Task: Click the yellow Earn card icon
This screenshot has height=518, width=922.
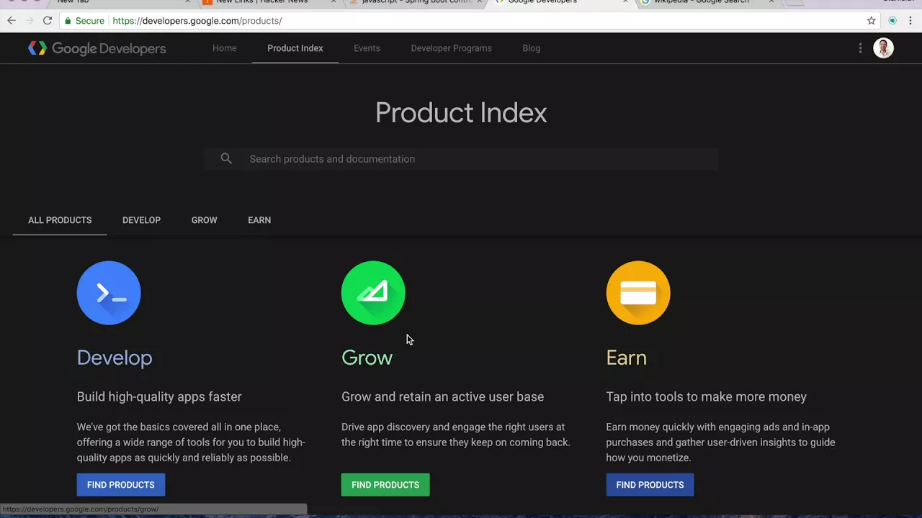Action: (x=638, y=293)
